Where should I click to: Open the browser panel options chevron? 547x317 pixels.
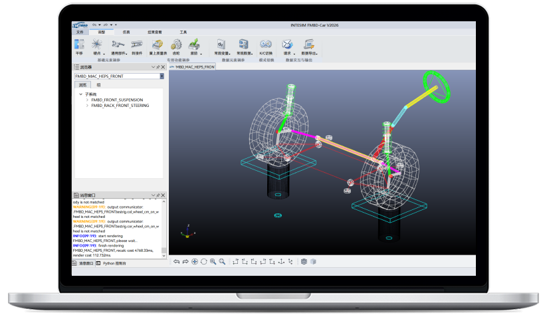point(153,67)
